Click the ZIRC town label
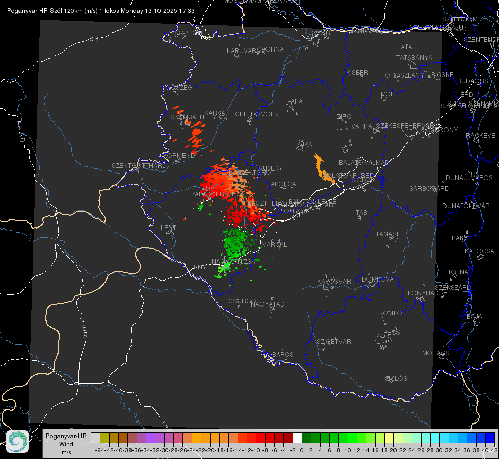This screenshot has height=459, width=499. pos(344,117)
